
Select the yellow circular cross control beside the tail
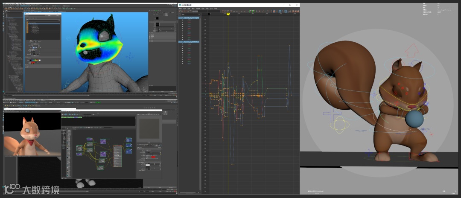pos(339,125)
